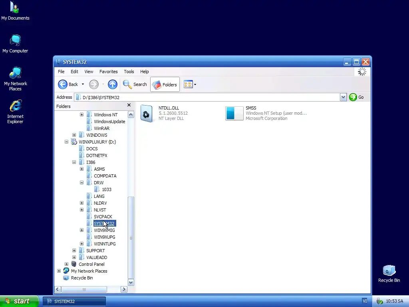Expand the Windows NT folder
This screenshot has width=409, height=307.
81,115
